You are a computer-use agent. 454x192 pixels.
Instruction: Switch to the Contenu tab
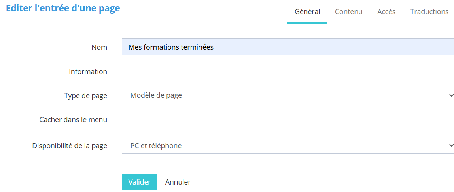click(348, 12)
